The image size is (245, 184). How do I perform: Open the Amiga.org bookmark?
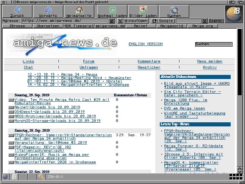(203, 26)
